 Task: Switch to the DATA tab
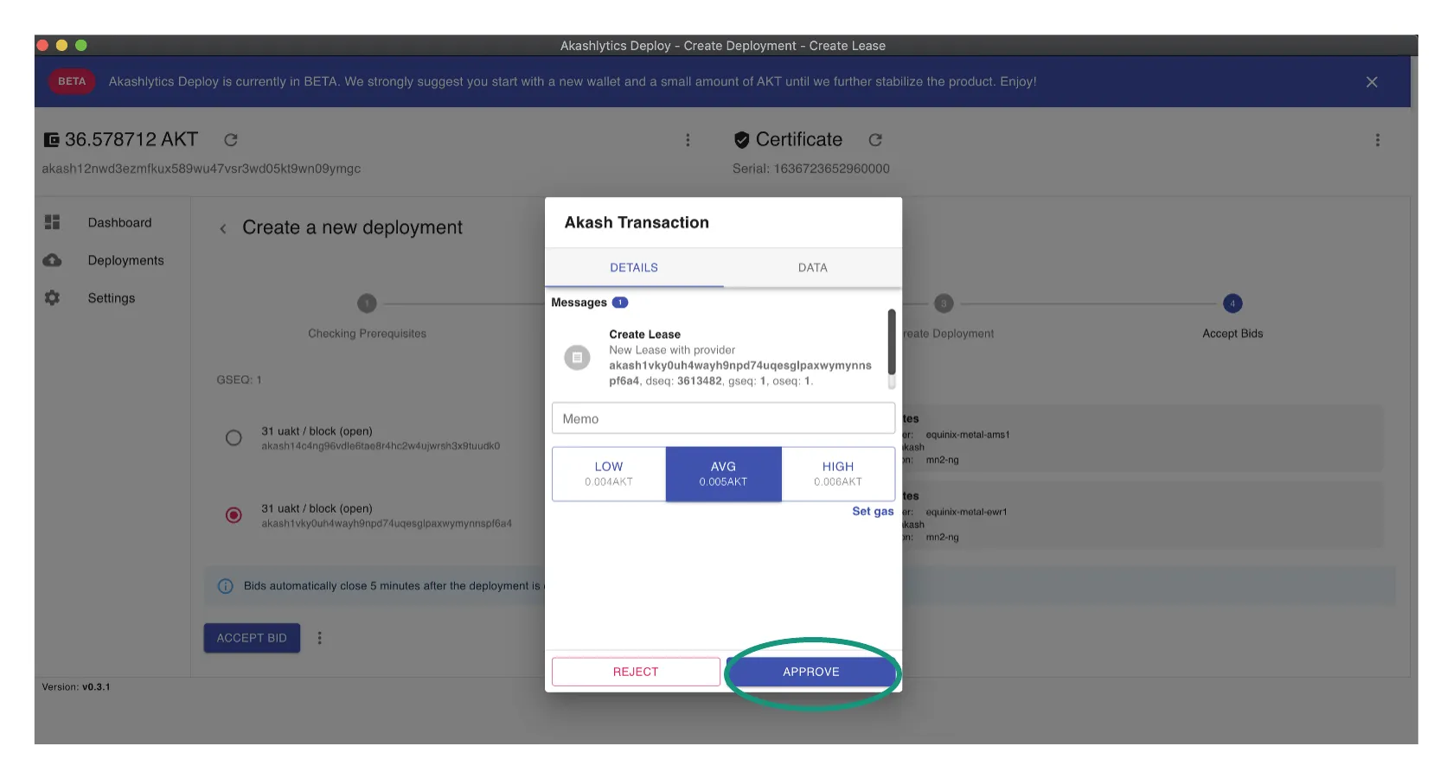pyautogui.click(x=812, y=268)
